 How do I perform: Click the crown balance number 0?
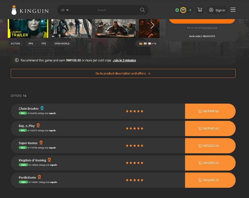point(190,10)
